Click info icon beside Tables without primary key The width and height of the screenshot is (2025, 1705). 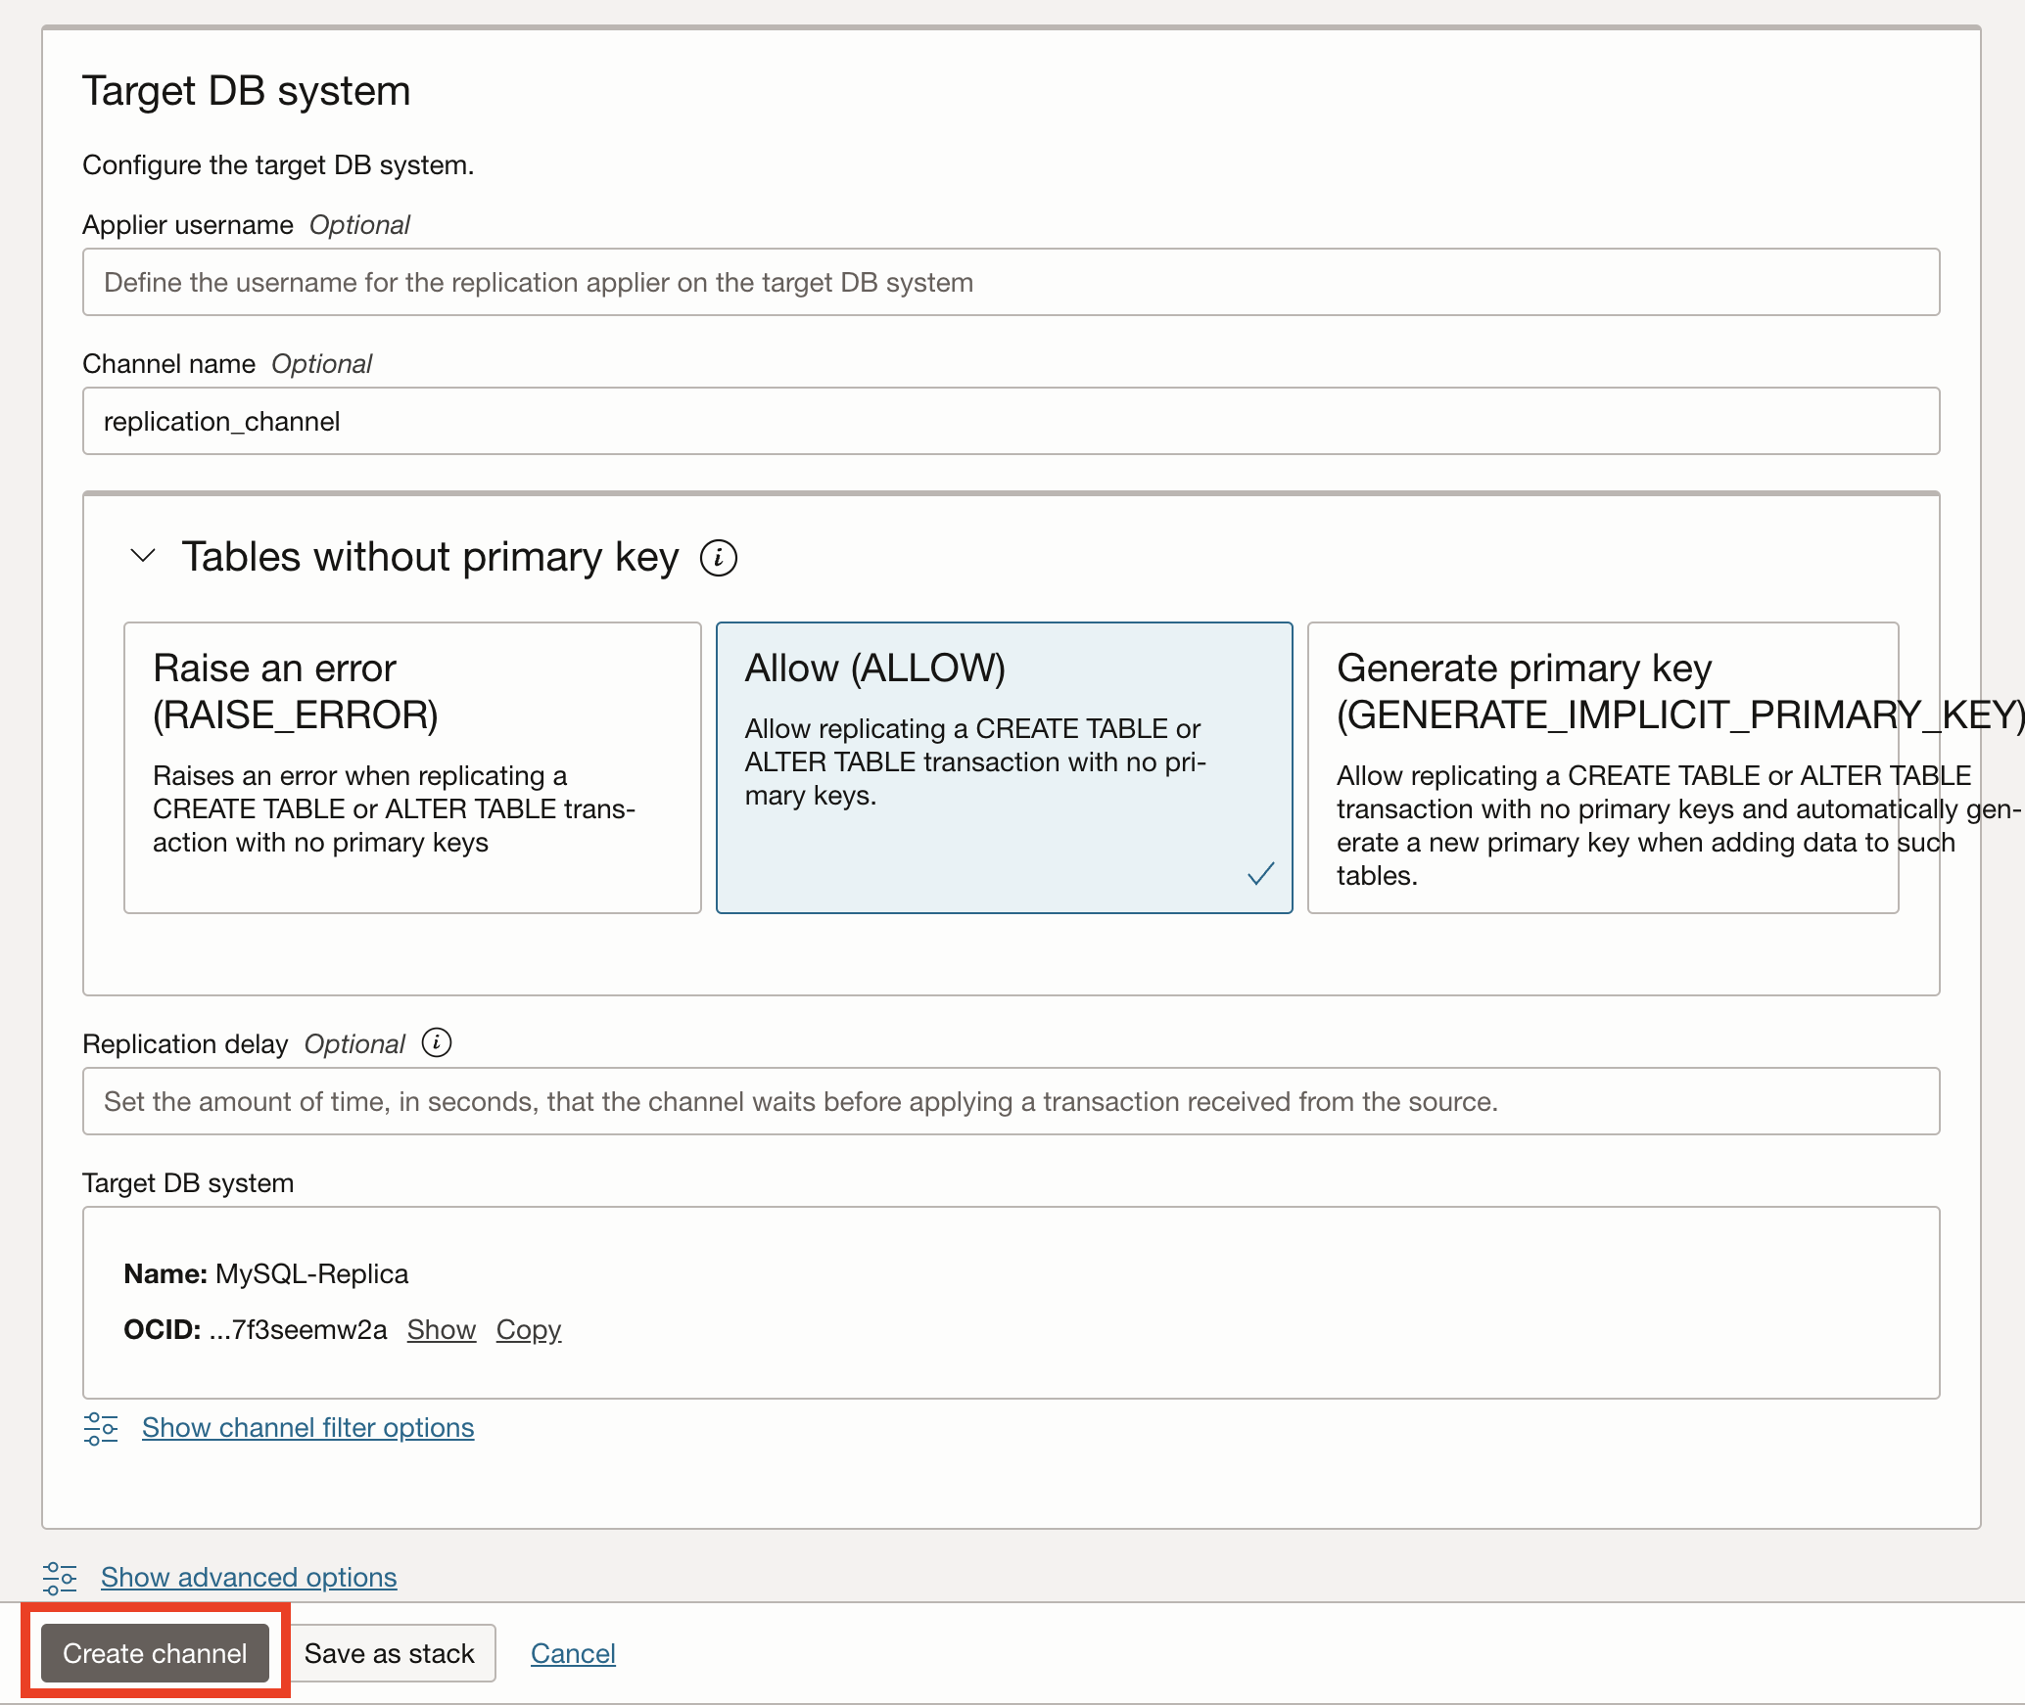coord(718,558)
